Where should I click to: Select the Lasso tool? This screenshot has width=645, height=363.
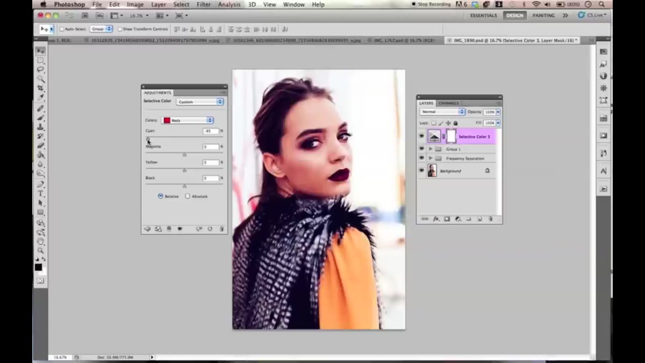click(40, 69)
